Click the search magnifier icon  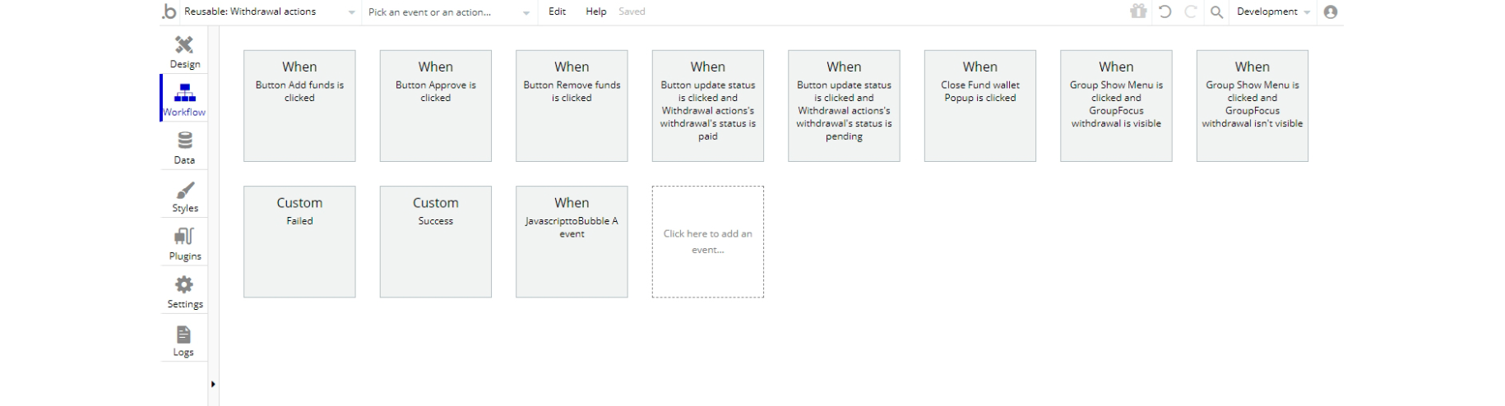[x=1216, y=12]
